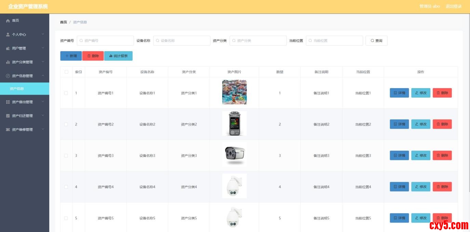Open the 统计报表 statistics report
The height and width of the screenshot is (232, 470).
pos(118,56)
